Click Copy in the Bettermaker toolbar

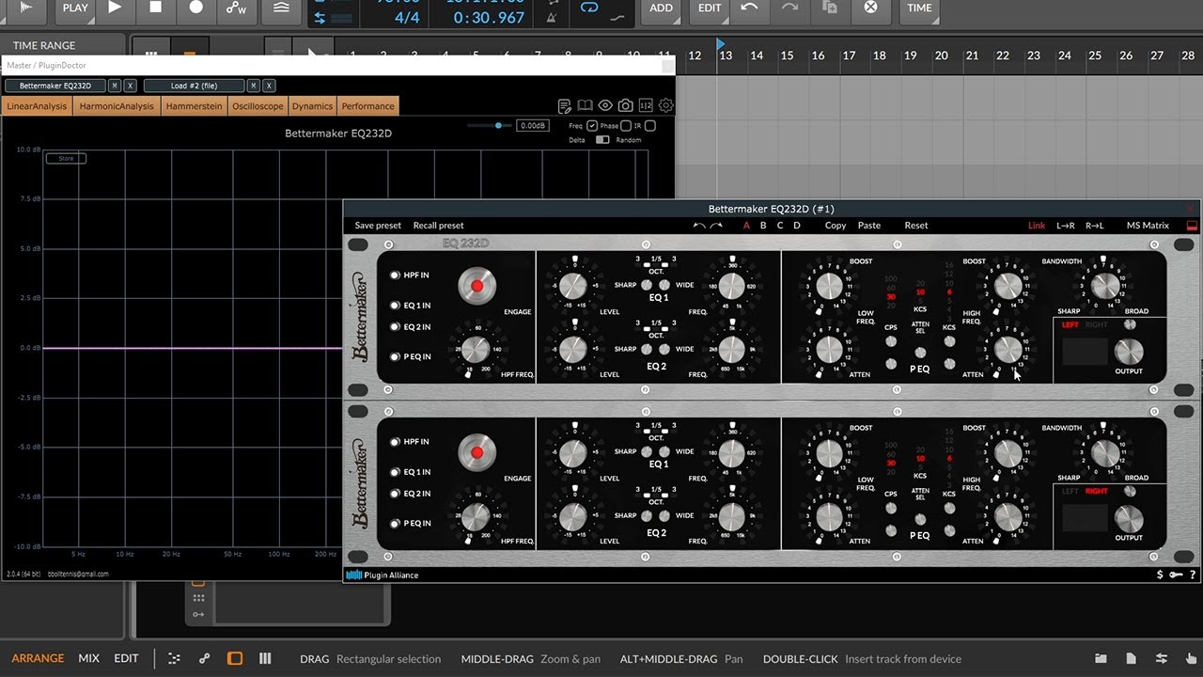pos(836,226)
